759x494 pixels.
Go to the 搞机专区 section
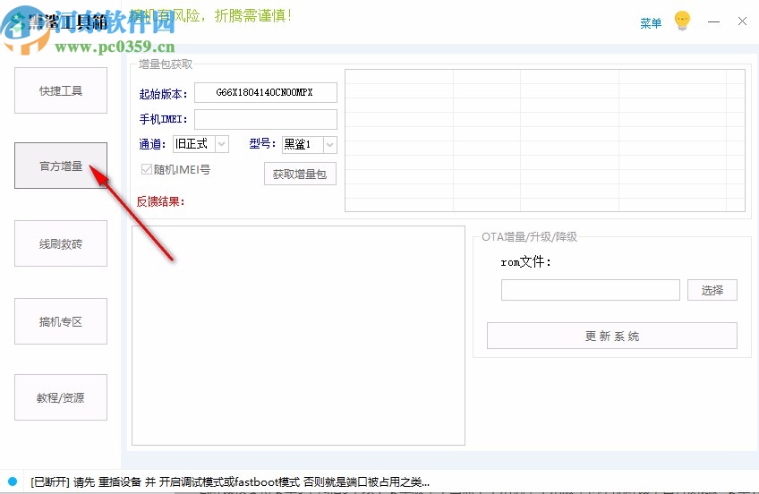click(x=61, y=321)
